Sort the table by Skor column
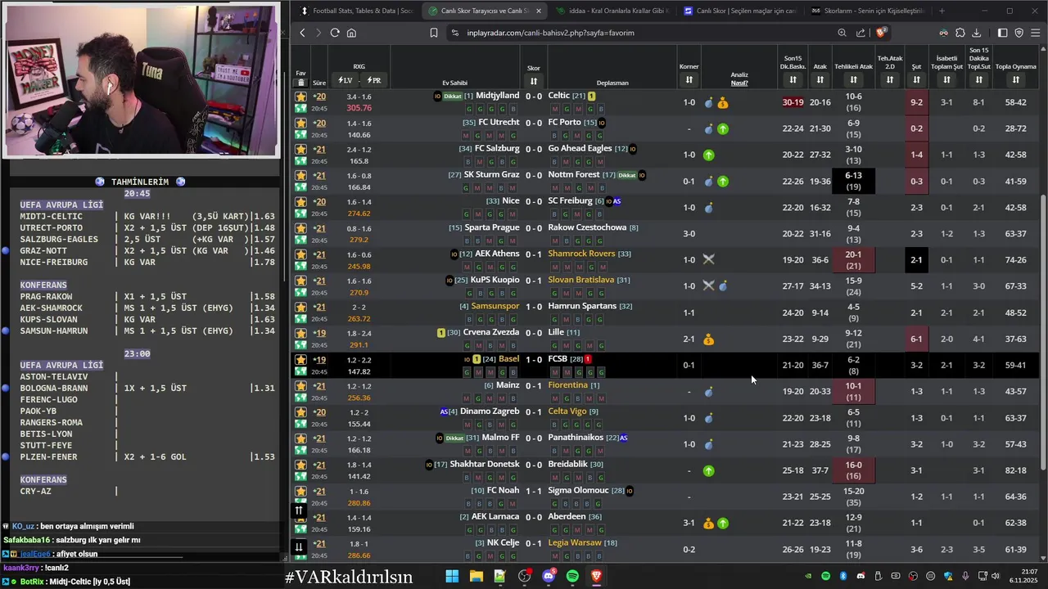Image resolution: width=1048 pixels, height=589 pixels. 534,81
